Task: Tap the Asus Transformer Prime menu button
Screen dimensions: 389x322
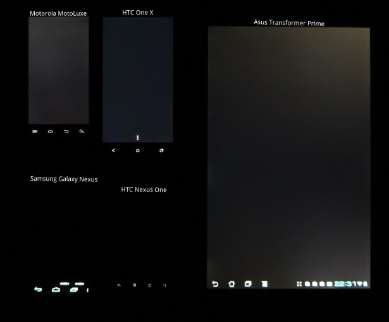Action: [264, 284]
